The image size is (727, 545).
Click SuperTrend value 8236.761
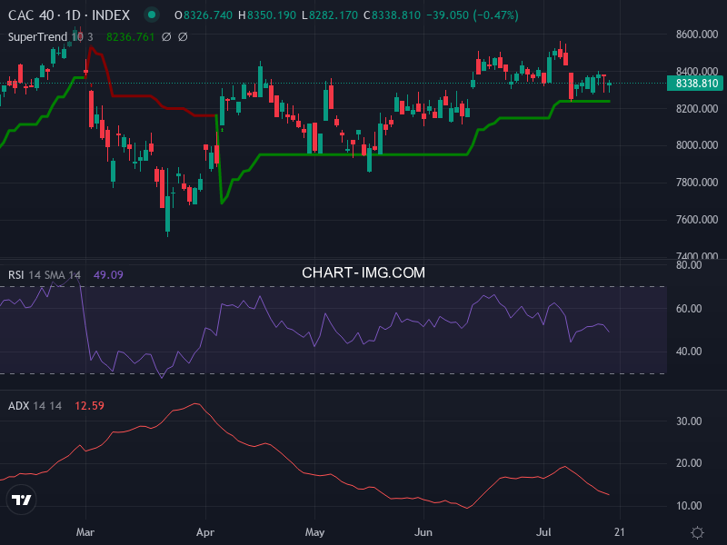pyautogui.click(x=130, y=36)
